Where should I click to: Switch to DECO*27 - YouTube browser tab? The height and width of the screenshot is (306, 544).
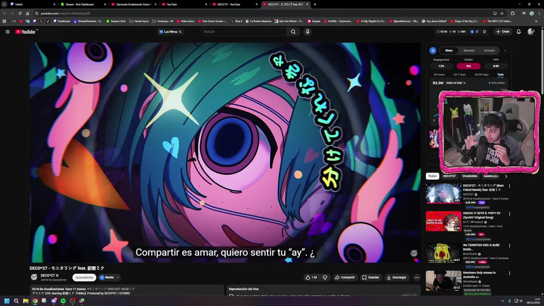pyautogui.click(x=234, y=4)
